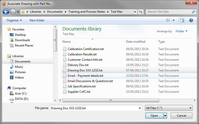Click the Back navigation arrow button
This screenshot has height=124, width=199.
pyautogui.click(x=6, y=12)
